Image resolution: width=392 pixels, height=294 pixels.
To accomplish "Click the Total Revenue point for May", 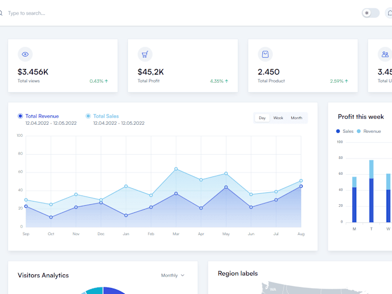I will coord(226,187).
